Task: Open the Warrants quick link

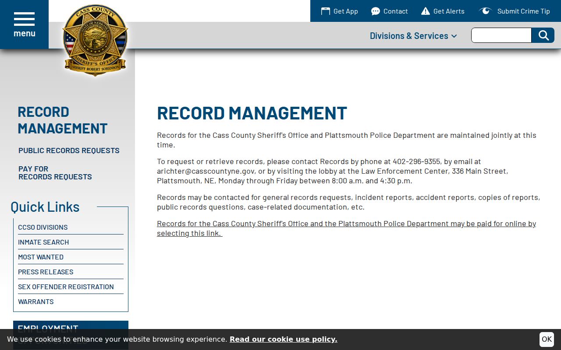Action: [x=36, y=302]
